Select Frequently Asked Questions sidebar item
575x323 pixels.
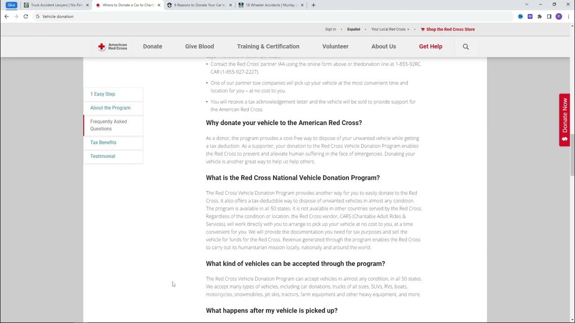pos(113,125)
